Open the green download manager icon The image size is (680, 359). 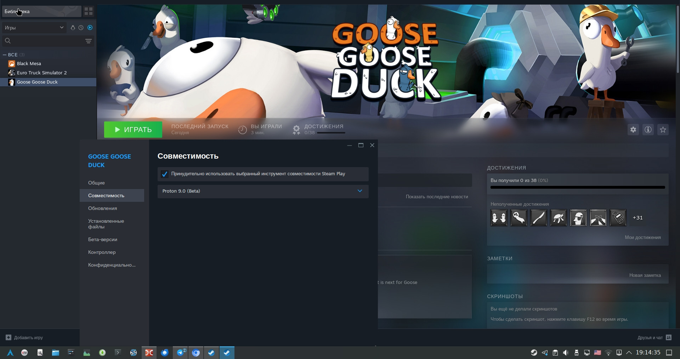click(x=102, y=353)
